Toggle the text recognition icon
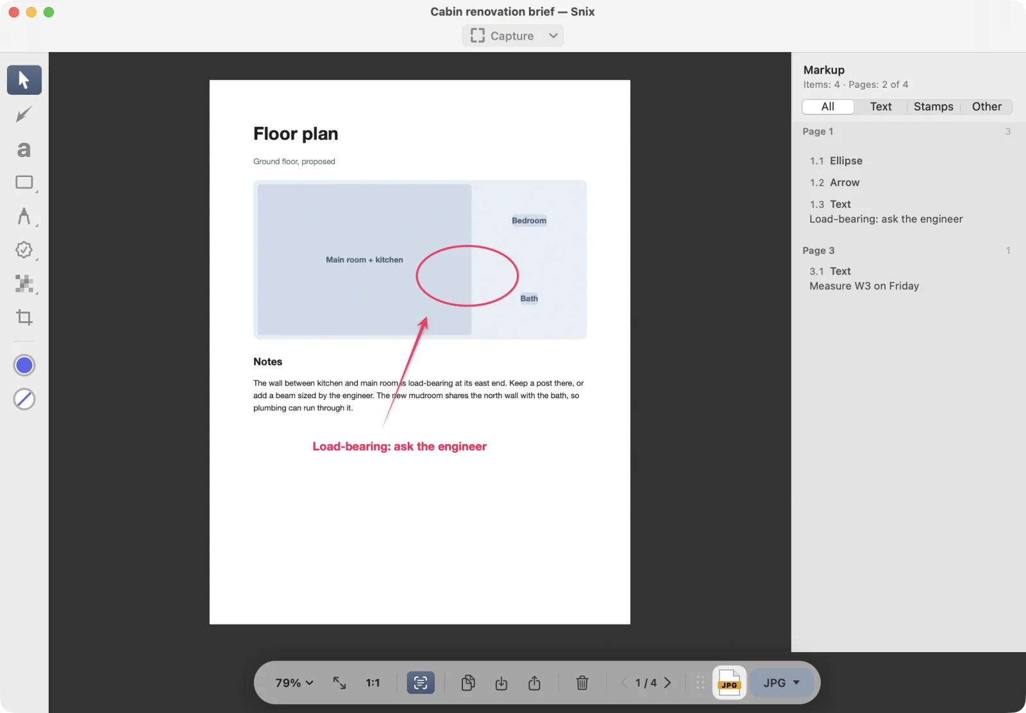The height and width of the screenshot is (713, 1026). coord(421,683)
